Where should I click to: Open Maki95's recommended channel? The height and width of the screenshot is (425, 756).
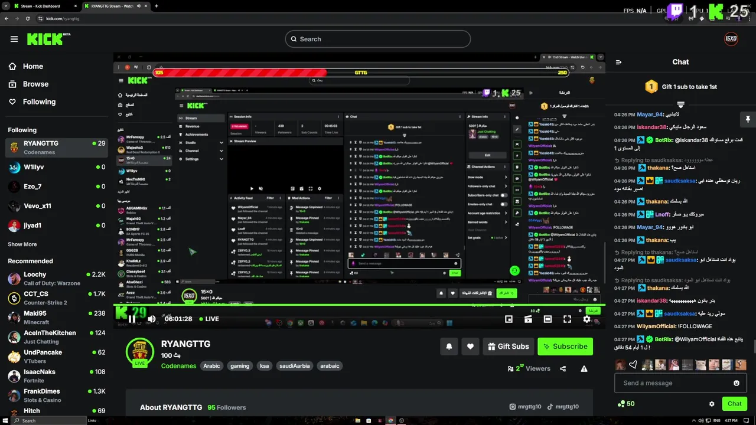point(57,318)
